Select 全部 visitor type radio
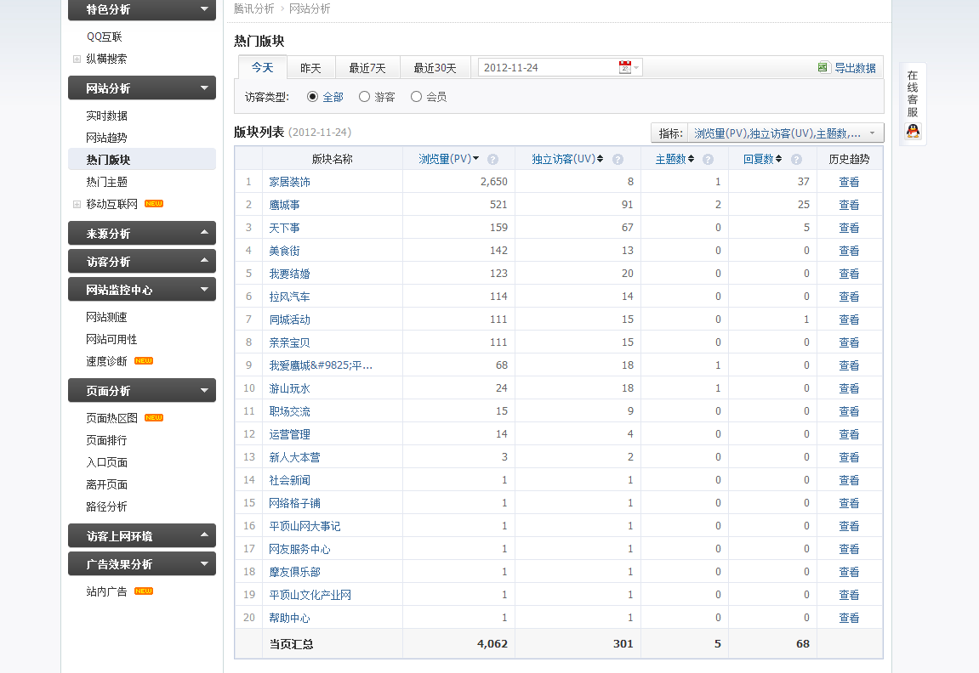The width and height of the screenshot is (979, 673). 312,97
